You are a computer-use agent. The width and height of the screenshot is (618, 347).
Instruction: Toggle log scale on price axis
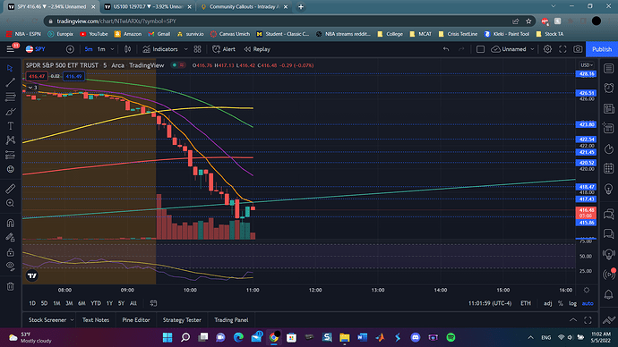572,303
